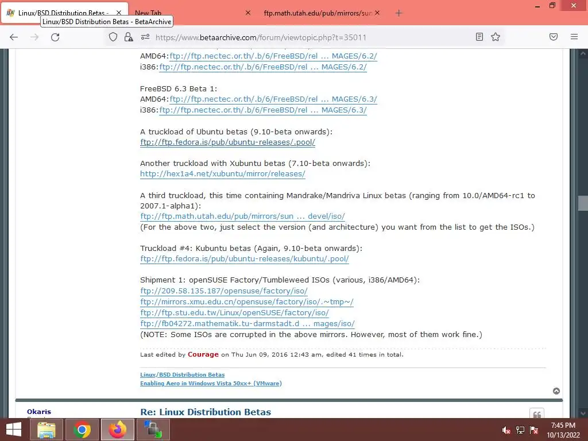
Task: Open Windows Start menu
Action: click(x=14, y=430)
